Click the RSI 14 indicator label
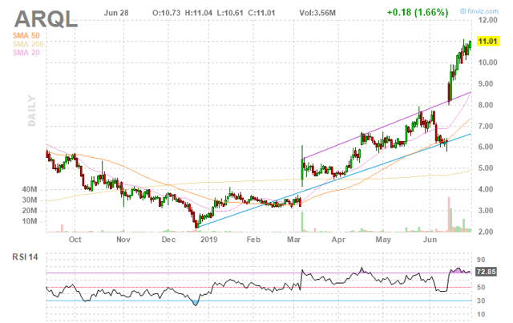Viewport: 513px width, 323px height. click(25, 257)
